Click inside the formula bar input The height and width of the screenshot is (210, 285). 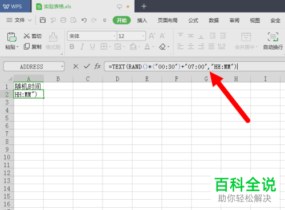pos(194,66)
